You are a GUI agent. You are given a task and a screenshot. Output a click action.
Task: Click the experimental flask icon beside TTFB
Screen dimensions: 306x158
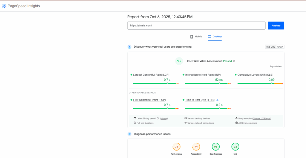(x=217, y=100)
